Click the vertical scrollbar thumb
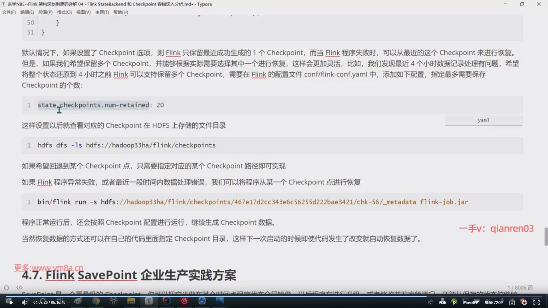The height and width of the screenshot is (308, 548). tap(546, 236)
